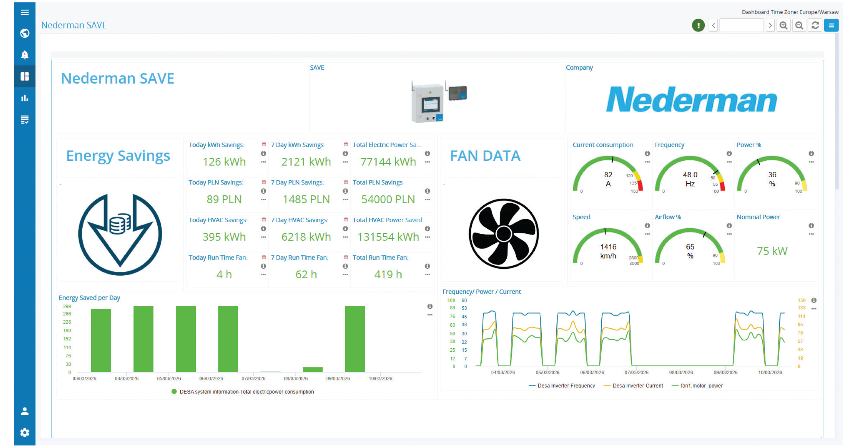Click the Nederman SAVE page title link

point(74,25)
